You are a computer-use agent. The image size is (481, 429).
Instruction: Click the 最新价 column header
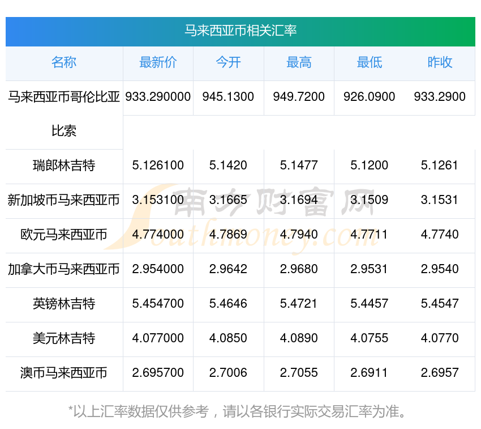click(158, 62)
